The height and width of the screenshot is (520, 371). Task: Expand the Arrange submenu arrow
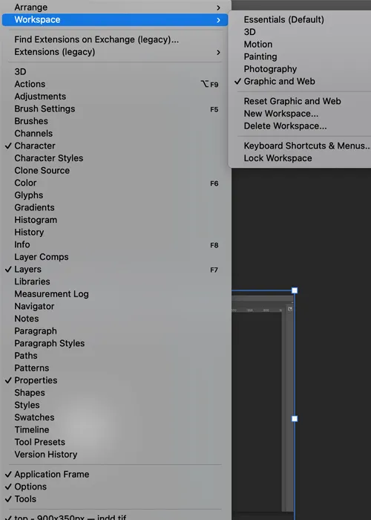pyautogui.click(x=218, y=7)
